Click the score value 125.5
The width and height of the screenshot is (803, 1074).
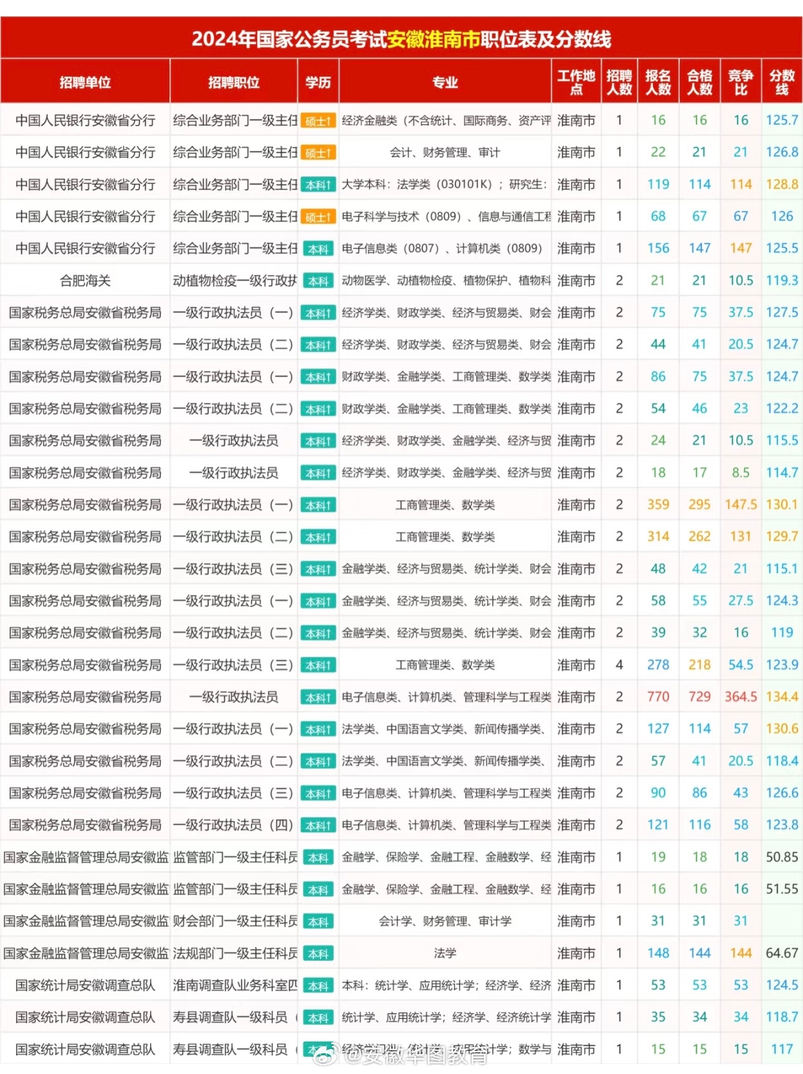tap(782, 248)
